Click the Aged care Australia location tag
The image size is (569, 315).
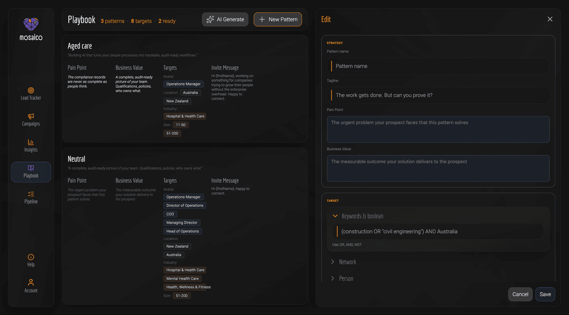(190, 92)
